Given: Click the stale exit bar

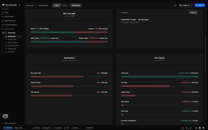Looking at the screenshot, I should point(160,77).
